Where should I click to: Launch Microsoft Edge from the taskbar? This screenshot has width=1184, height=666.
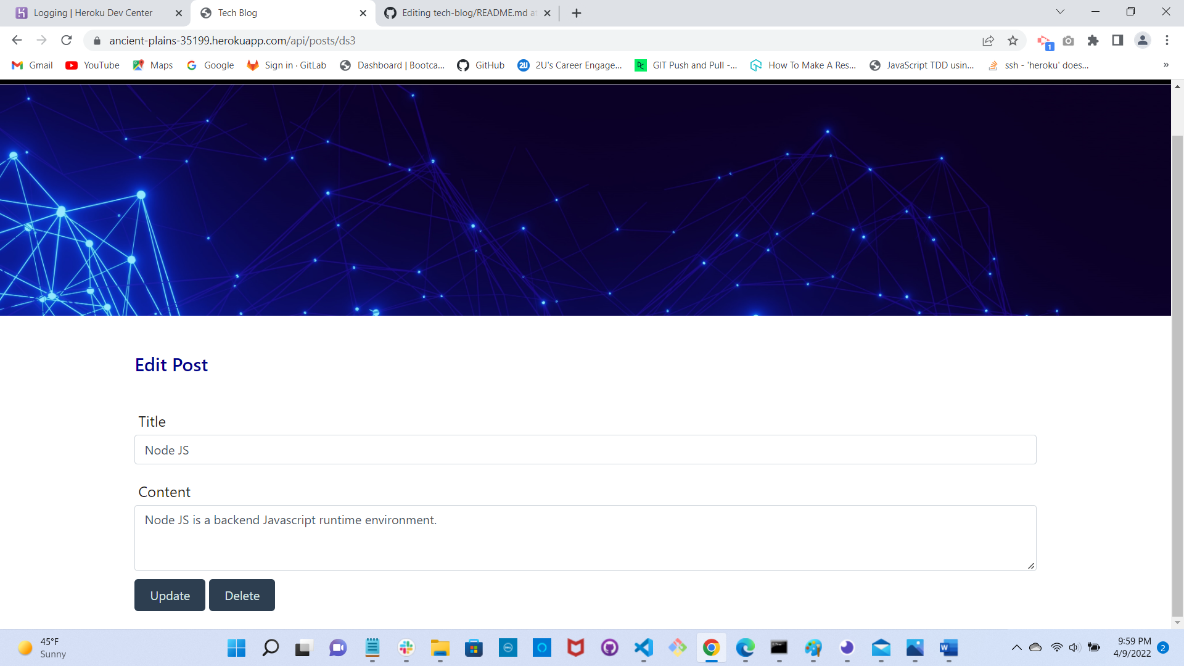745,647
